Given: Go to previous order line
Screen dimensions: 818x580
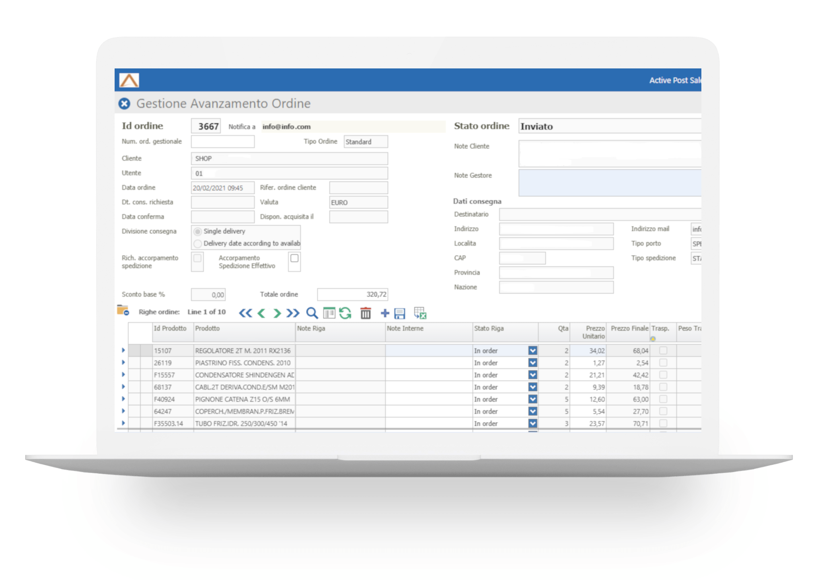Looking at the screenshot, I should 261,313.
